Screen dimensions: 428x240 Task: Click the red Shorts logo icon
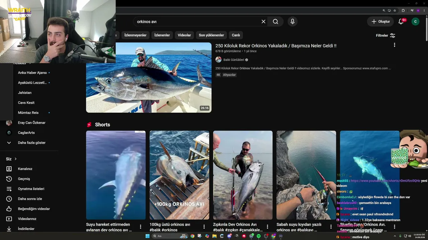89,125
